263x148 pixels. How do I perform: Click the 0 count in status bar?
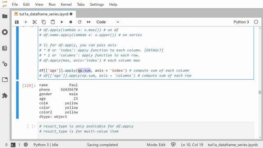coord(7,145)
